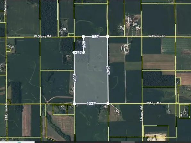The image size is (191, 143).
Task: Click the 375' dimension label
Action: pyautogui.click(x=79, y=53)
